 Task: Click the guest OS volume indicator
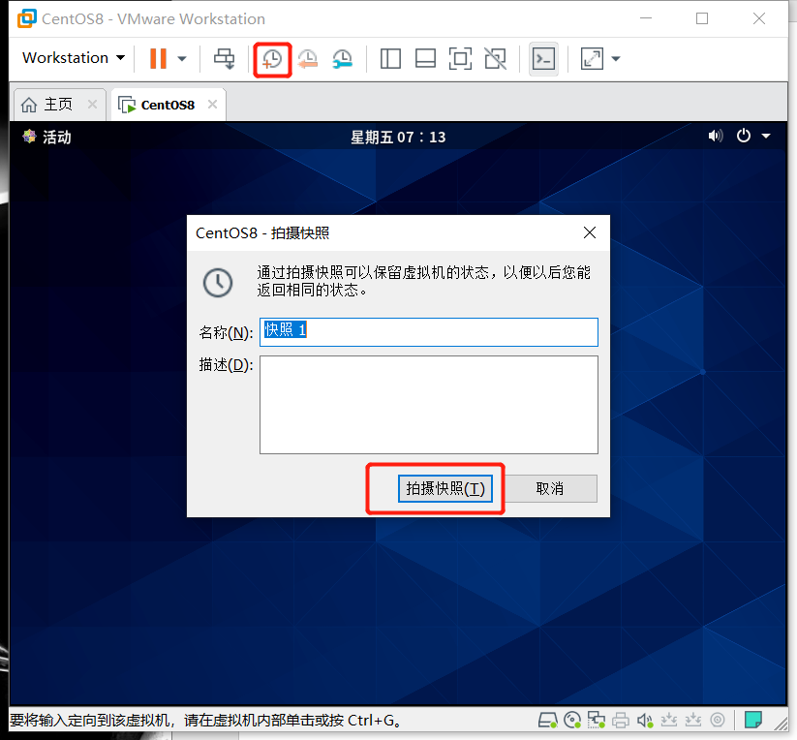click(716, 136)
